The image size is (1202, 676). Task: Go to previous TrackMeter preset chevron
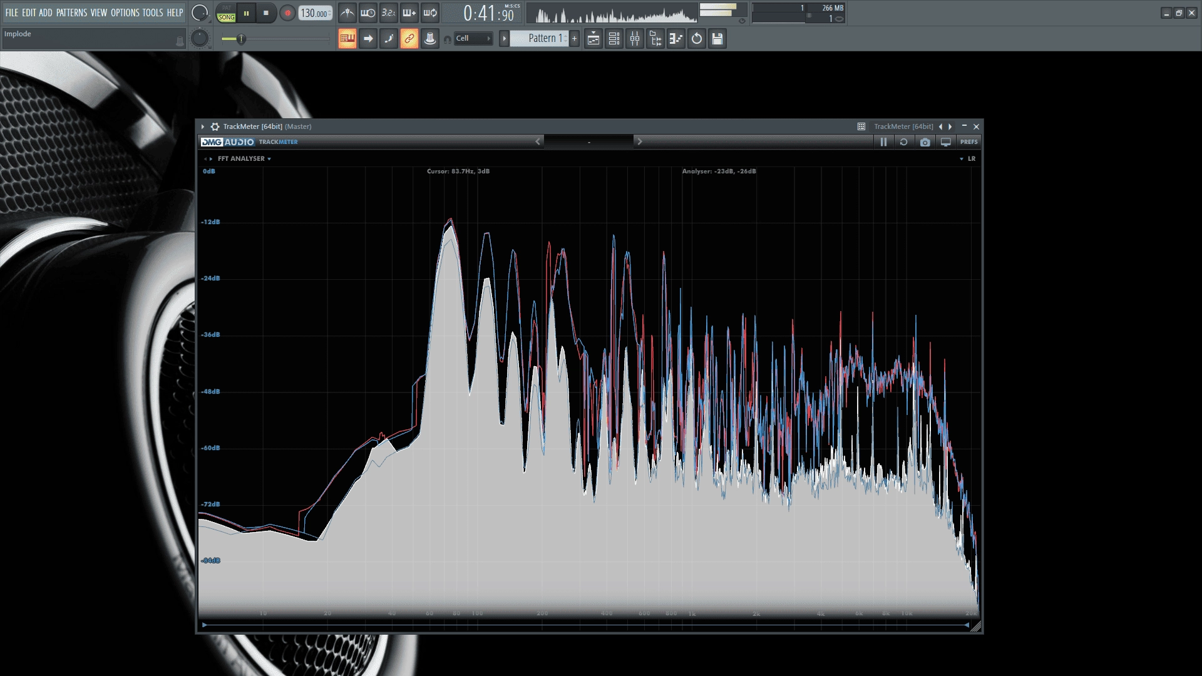[x=538, y=142]
